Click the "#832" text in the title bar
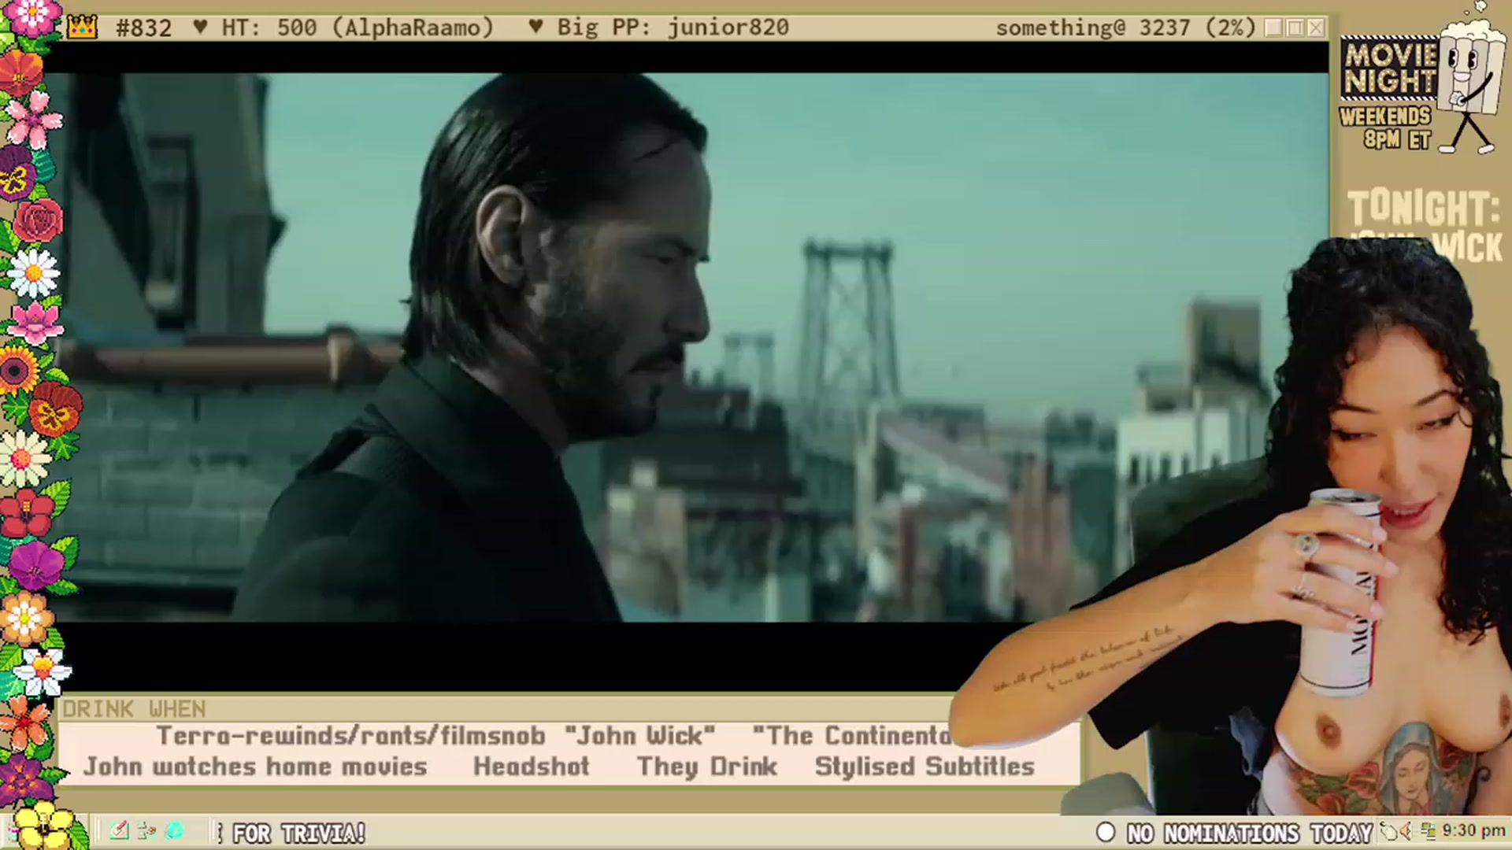This screenshot has width=1512, height=850. click(143, 28)
